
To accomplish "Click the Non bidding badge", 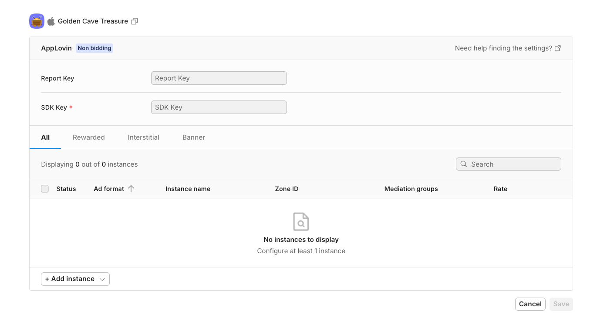I will (x=94, y=48).
